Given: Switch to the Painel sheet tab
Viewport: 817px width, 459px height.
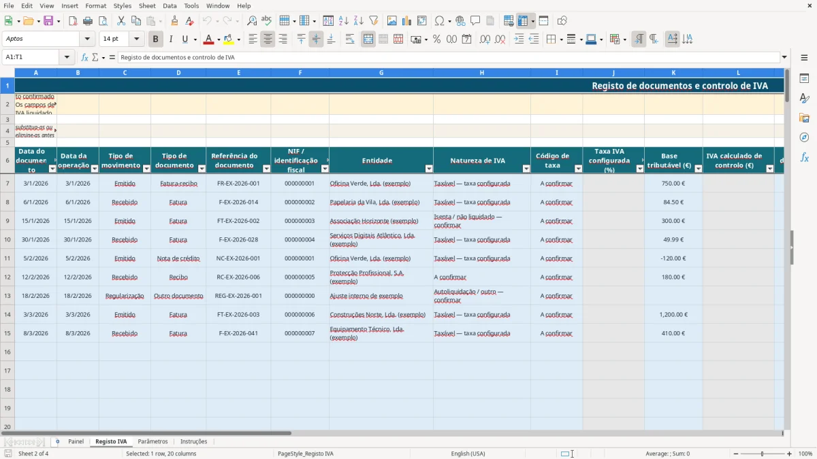Looking at the screenshot, I should click(76, 441).
